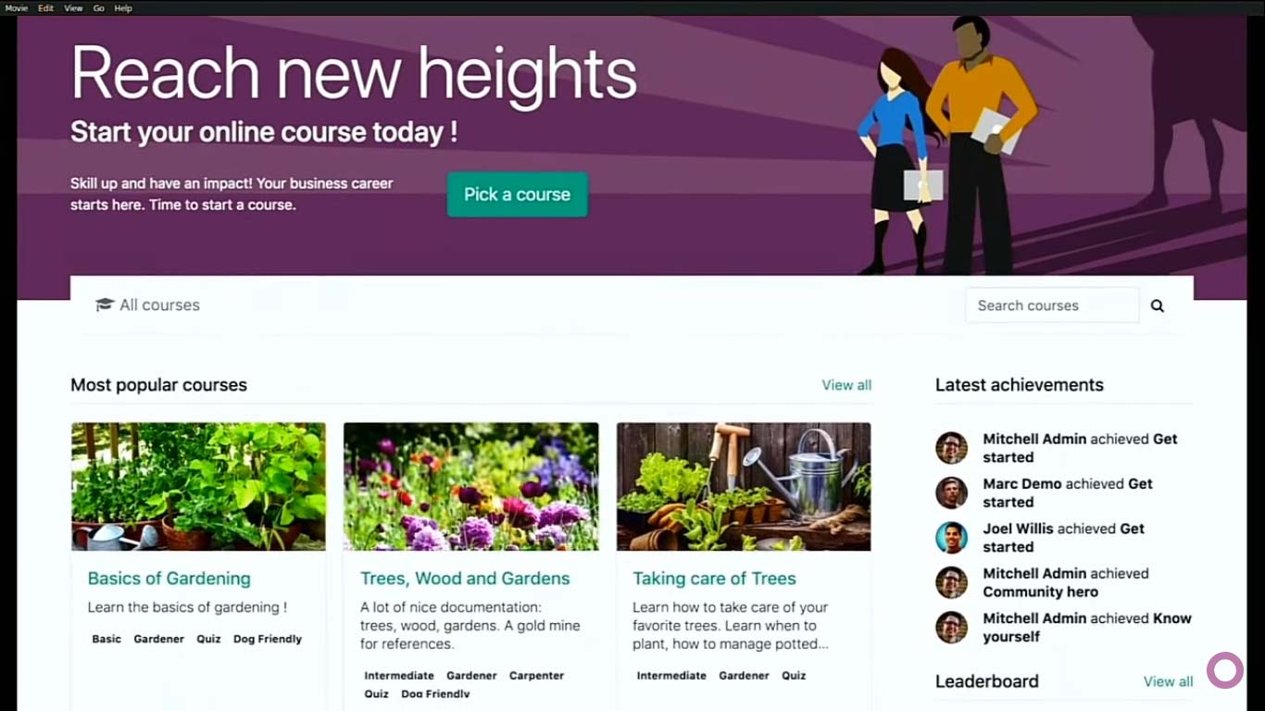Click Joel Willis's avatar picture
1265x711 pixels.
point(951,538)
